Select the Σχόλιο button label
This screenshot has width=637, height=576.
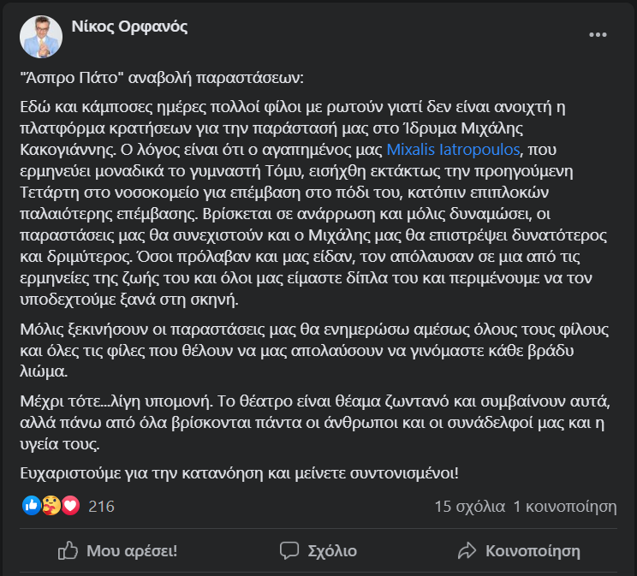pyautogui.click(x=332, y=551)
